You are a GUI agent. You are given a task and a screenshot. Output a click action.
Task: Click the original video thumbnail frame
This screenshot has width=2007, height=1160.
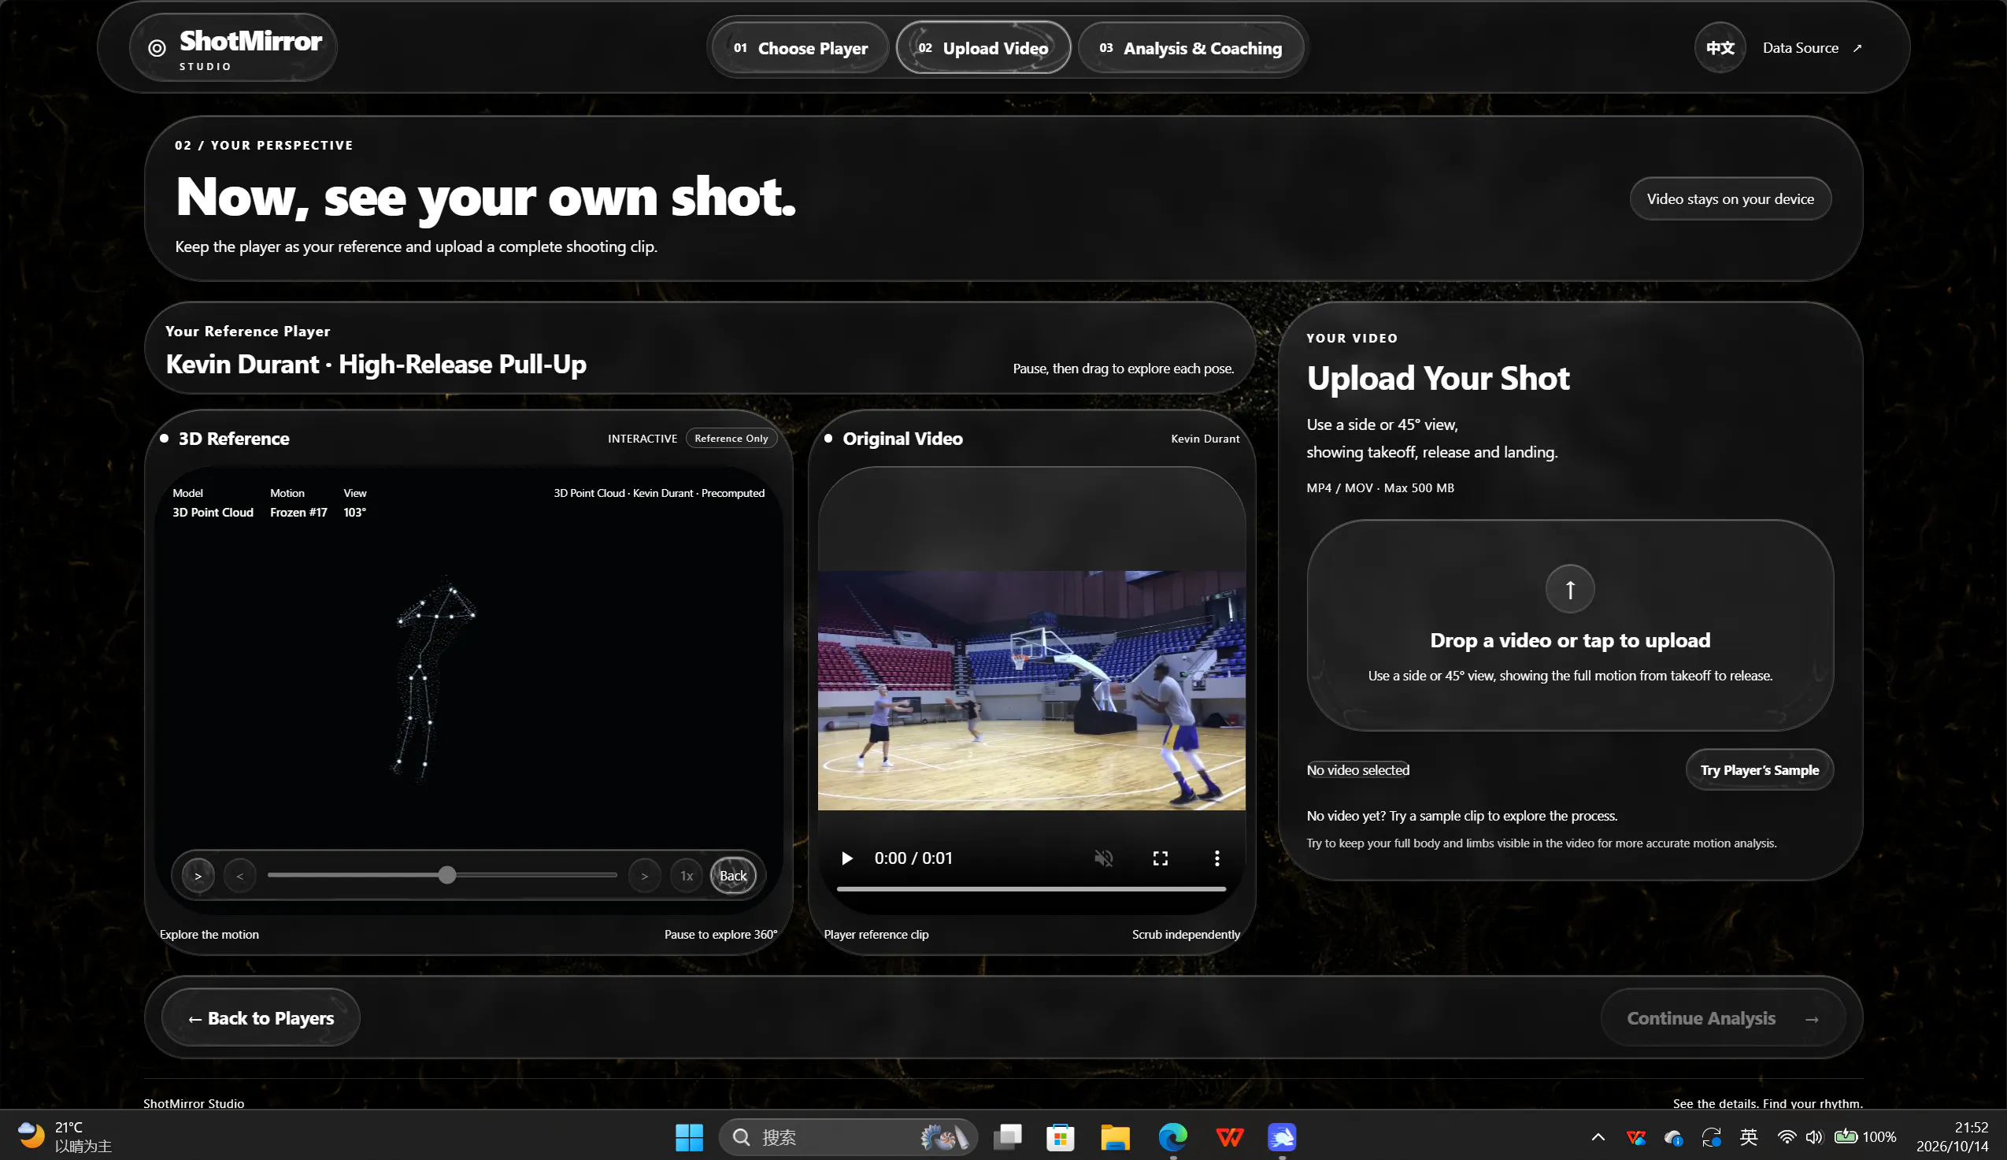tap(1031, 690)
